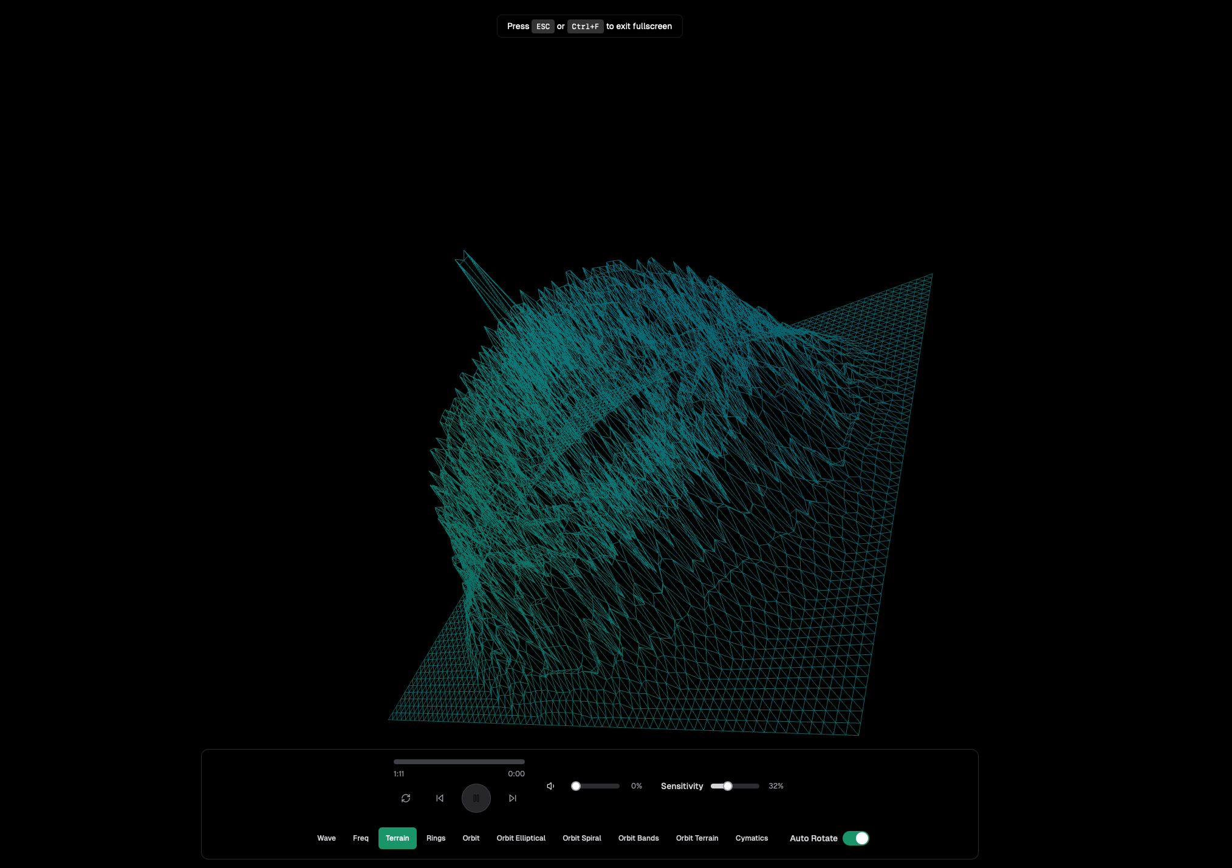Select the active Terrain mode button
The width and height of the screenshot is (1232, 868).
coord(397,838)
